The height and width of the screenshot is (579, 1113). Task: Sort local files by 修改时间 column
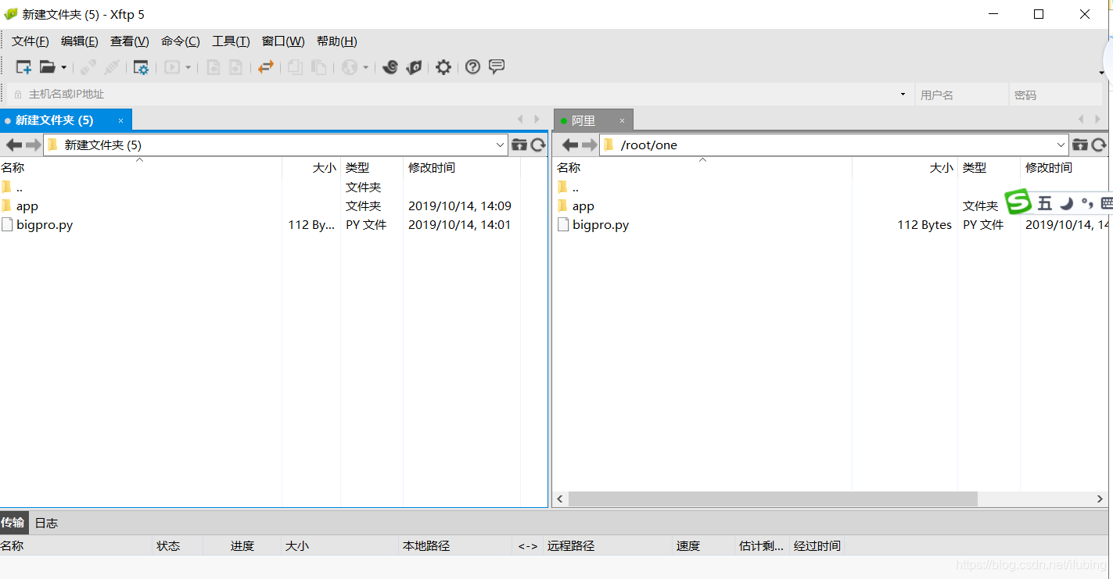coord(461,167)
